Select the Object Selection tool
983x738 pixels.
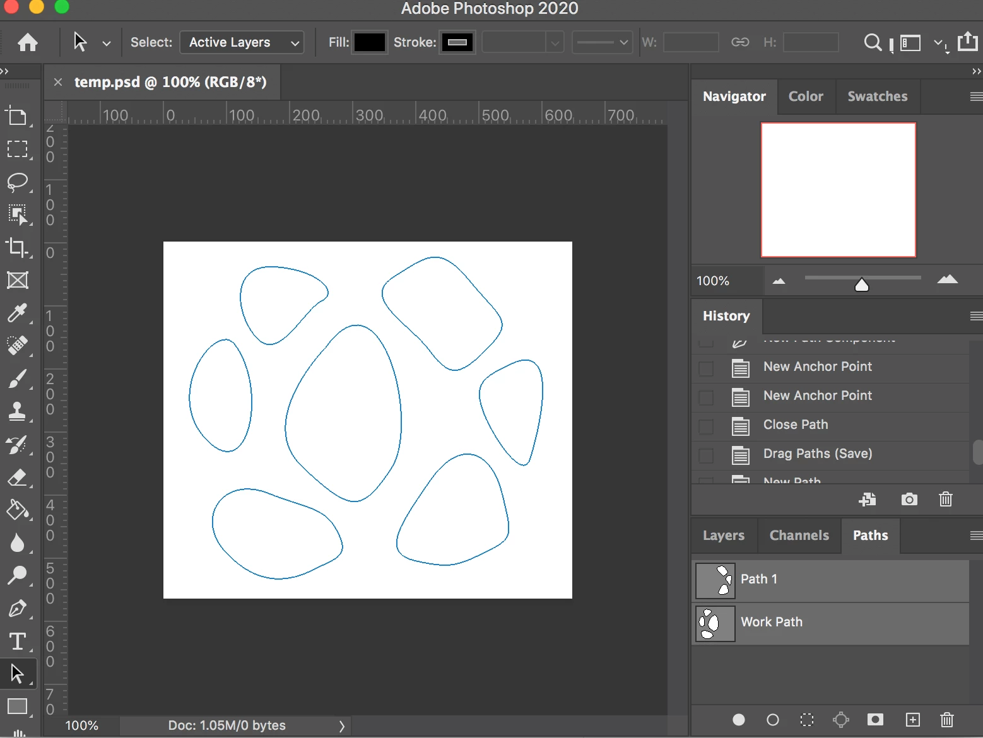[17, 214]
